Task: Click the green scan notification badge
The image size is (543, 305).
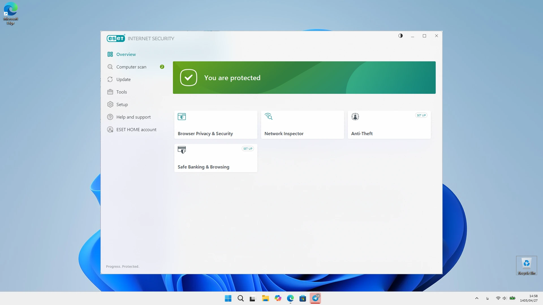Action: tap(162, 67)
